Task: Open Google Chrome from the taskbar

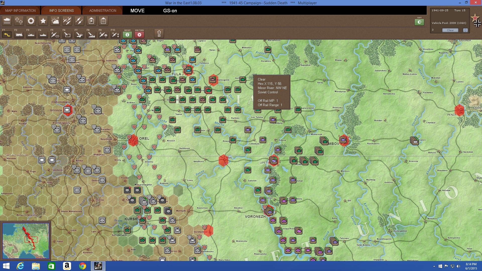Action: click(82, 266)
